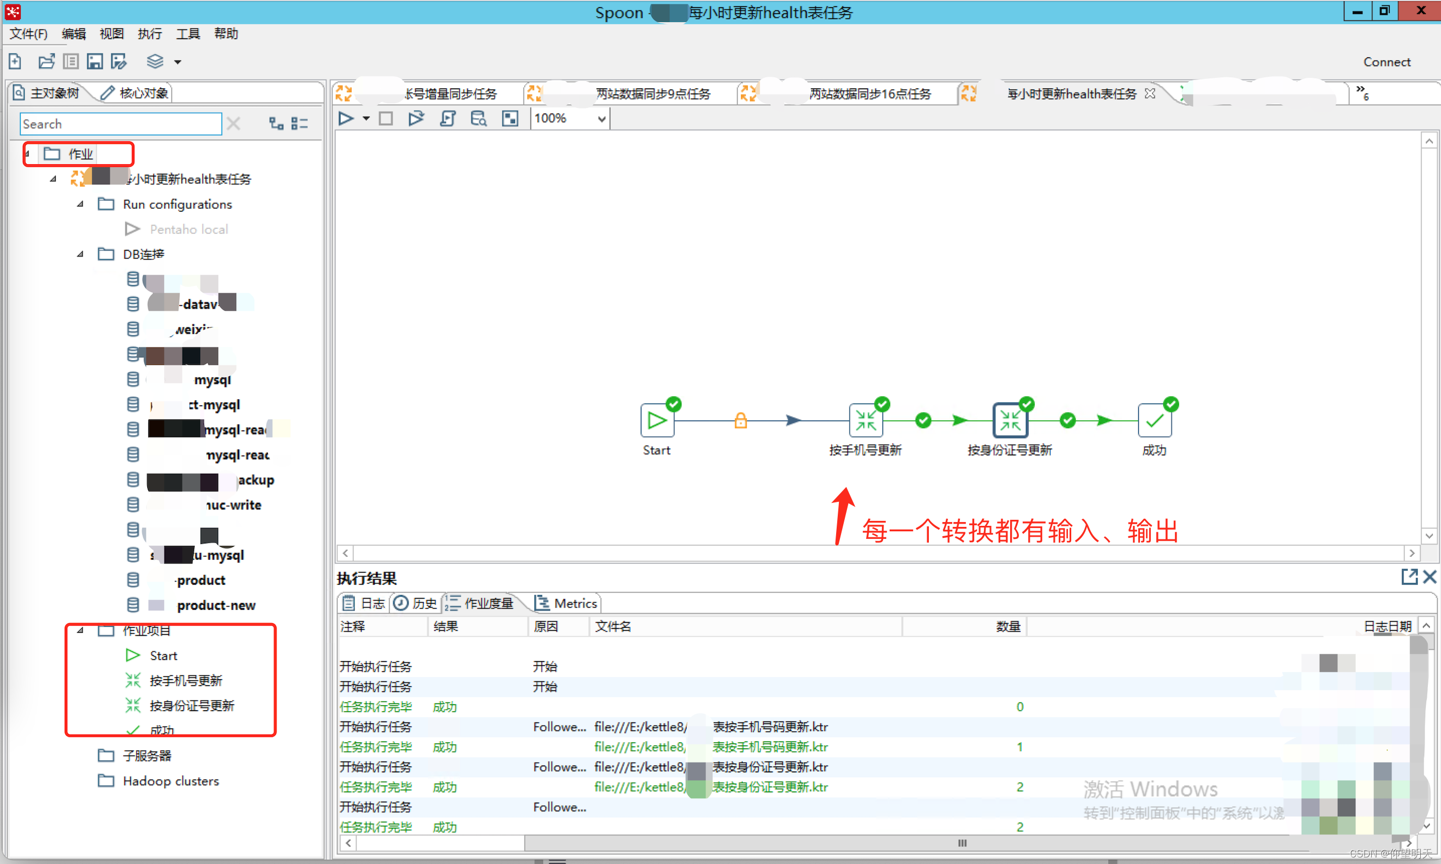Click the Save As toolbar icon
This screenshot has width=1441, height=864.
point(119,61)
